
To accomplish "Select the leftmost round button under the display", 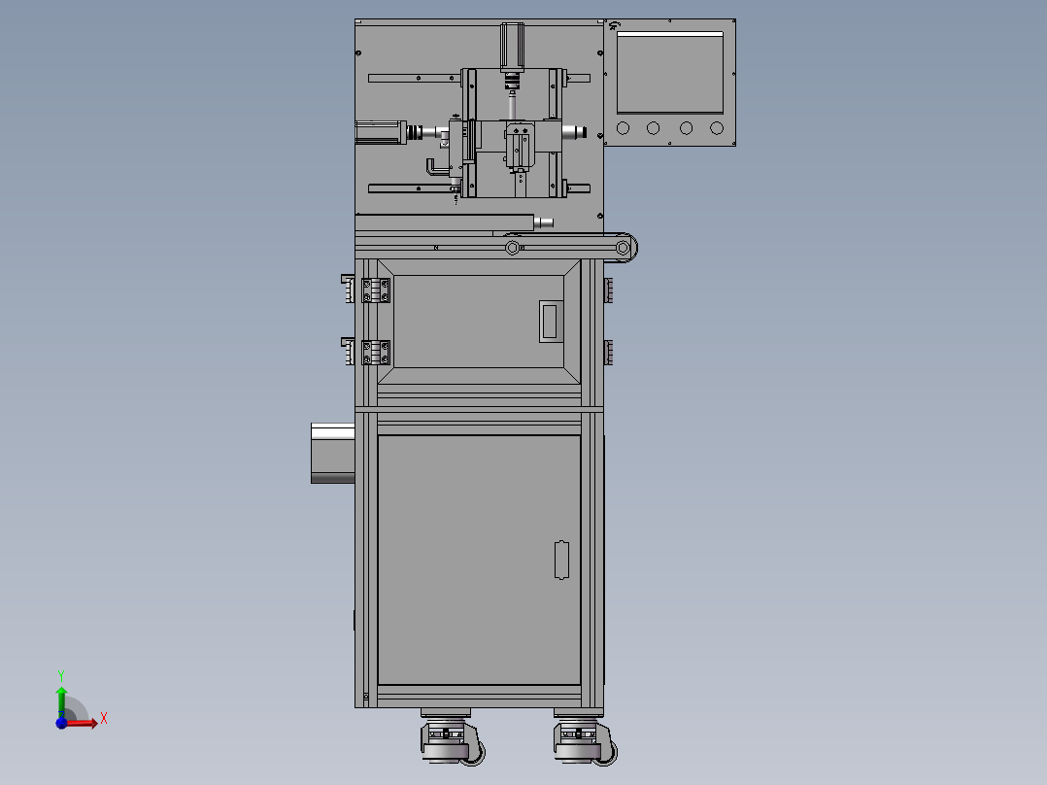I will click(x=623, y=127).
